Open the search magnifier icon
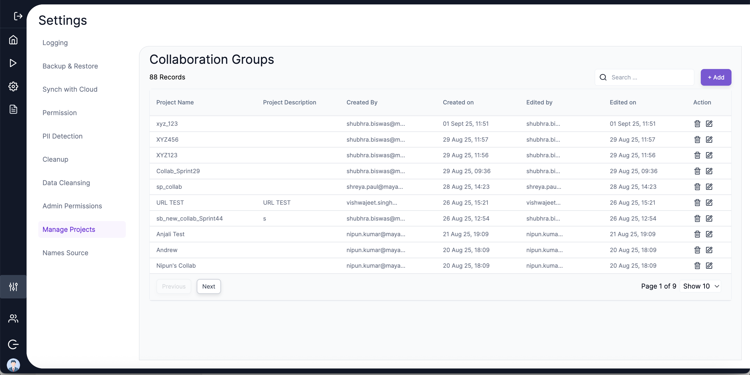 pos(603,77)
